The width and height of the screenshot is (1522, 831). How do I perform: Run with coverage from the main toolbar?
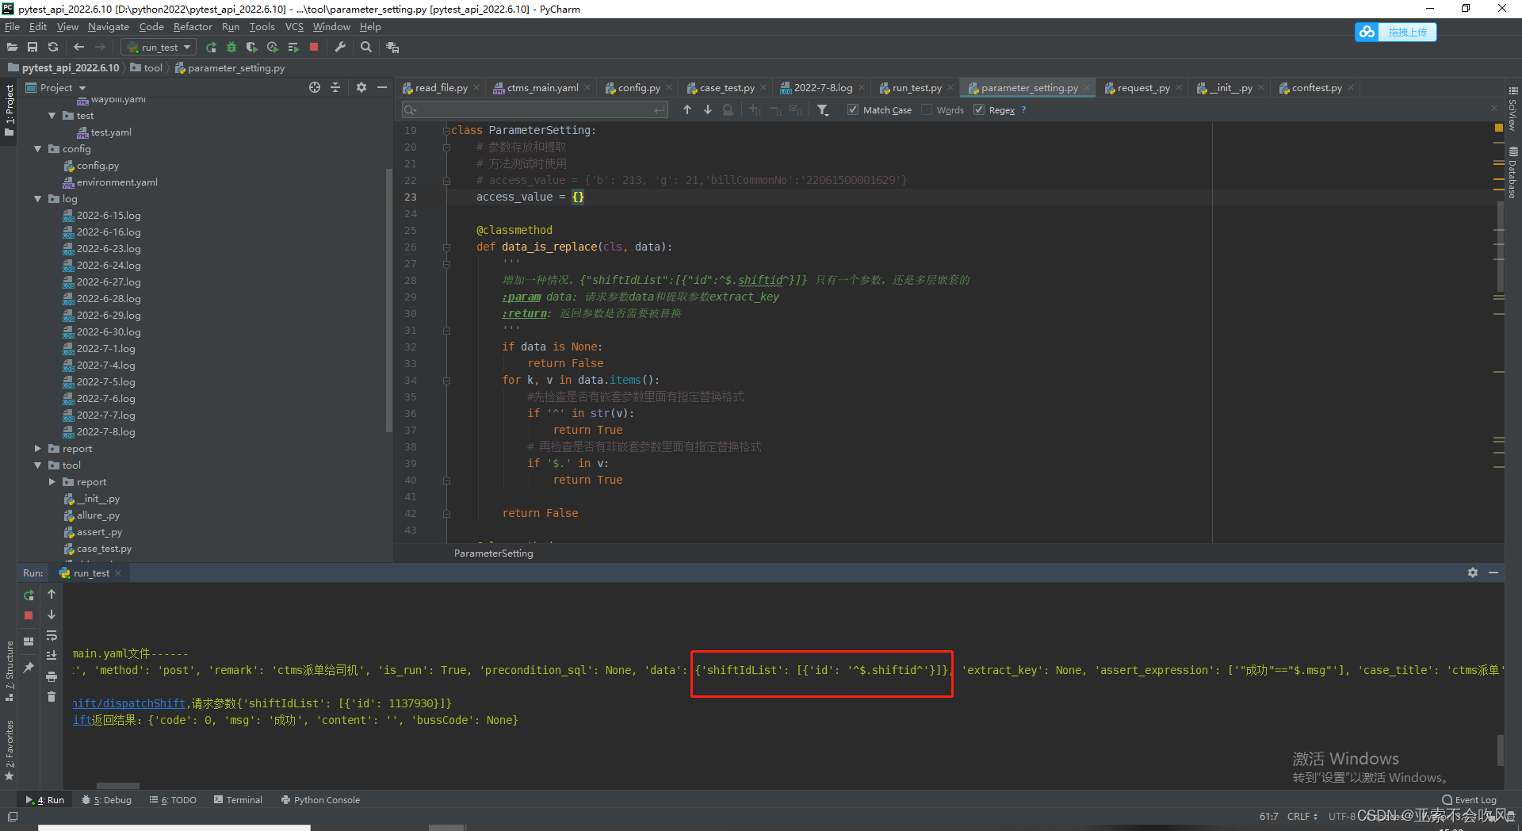click(252, 48)
